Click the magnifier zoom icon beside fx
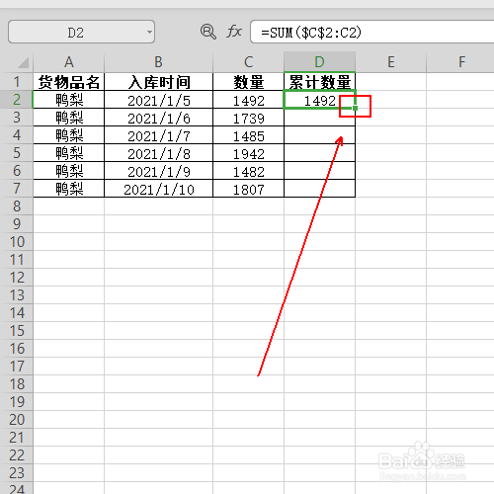 pyautogui.click(x=208, y=32)
